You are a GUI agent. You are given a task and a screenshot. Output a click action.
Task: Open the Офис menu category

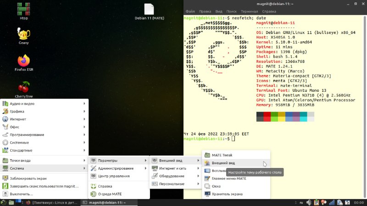click(x=44, y=127)
